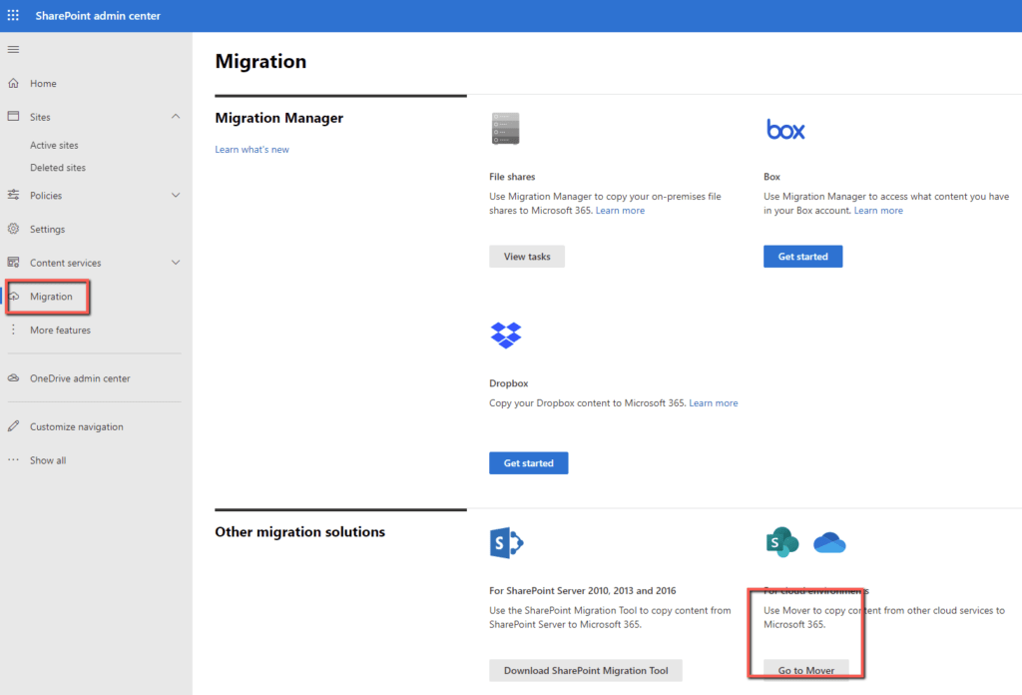The width and height of the screenshot is (1022, 695).
Task: Click the Settings gear icon
Action: pos(13,229)
